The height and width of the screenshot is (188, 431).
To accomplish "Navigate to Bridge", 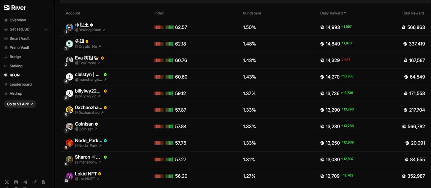I will [x=13, y=57].
